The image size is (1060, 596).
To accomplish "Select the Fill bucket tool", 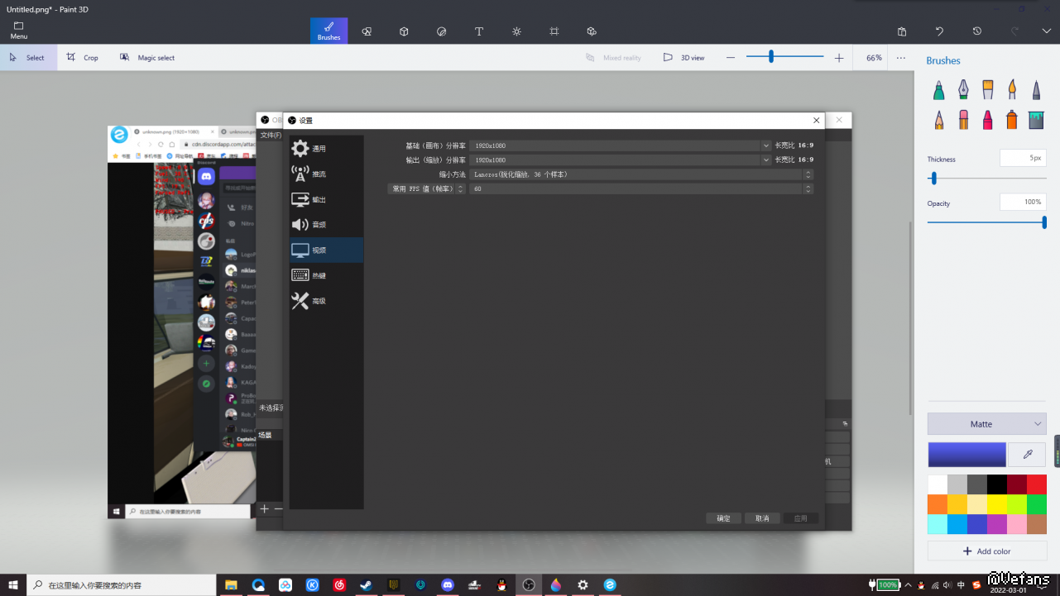I will click(x=1036, y=120).
